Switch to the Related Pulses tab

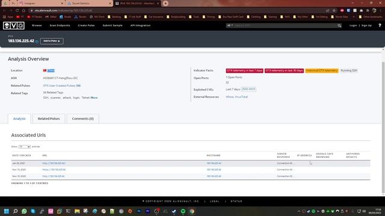pyautogui.click(x=49, y=119)
